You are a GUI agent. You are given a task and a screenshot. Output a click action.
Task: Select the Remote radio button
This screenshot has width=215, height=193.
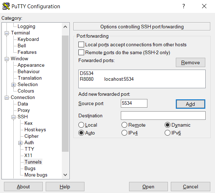click(124, 125)
